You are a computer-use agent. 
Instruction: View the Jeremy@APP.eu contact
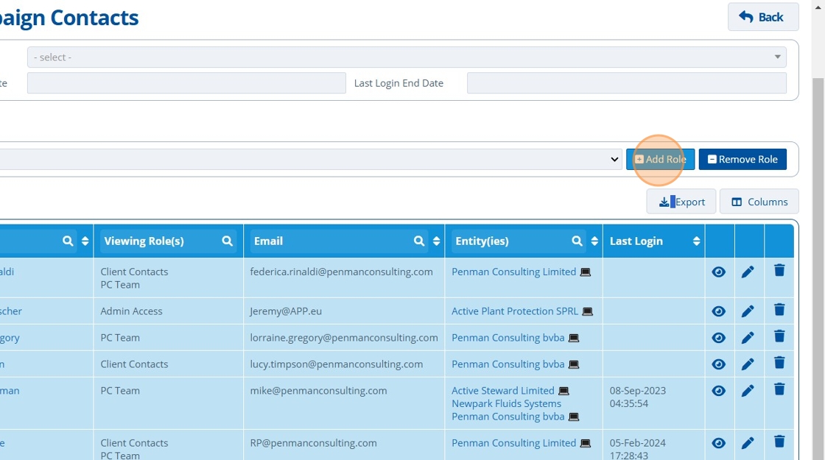pos(719,311)
